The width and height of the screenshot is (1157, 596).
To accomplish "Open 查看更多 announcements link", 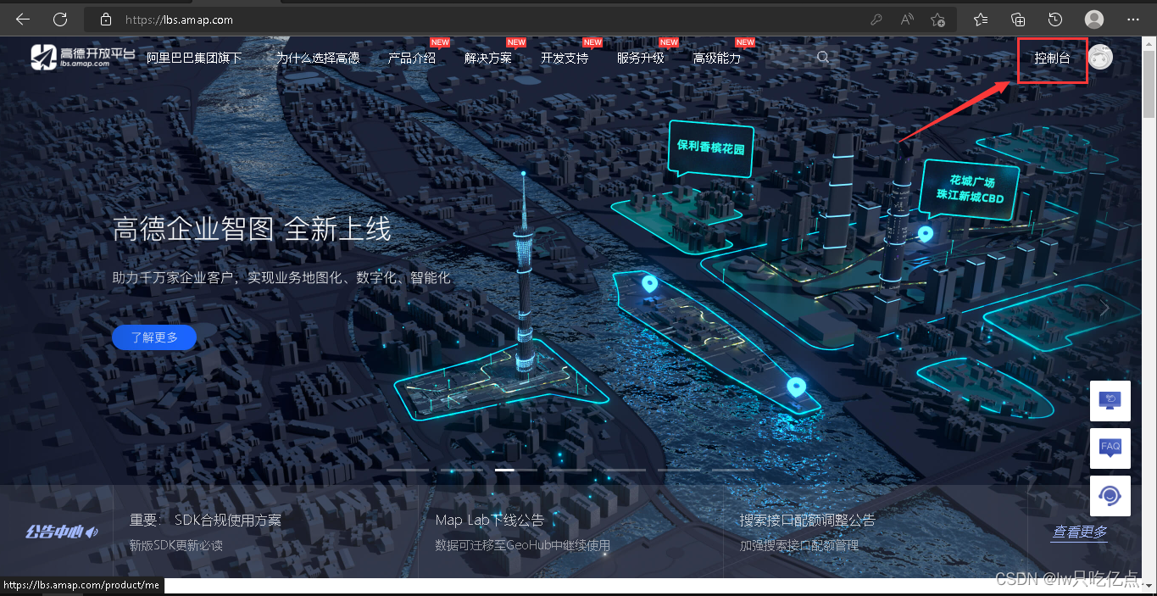I will tap(1080, 532).
